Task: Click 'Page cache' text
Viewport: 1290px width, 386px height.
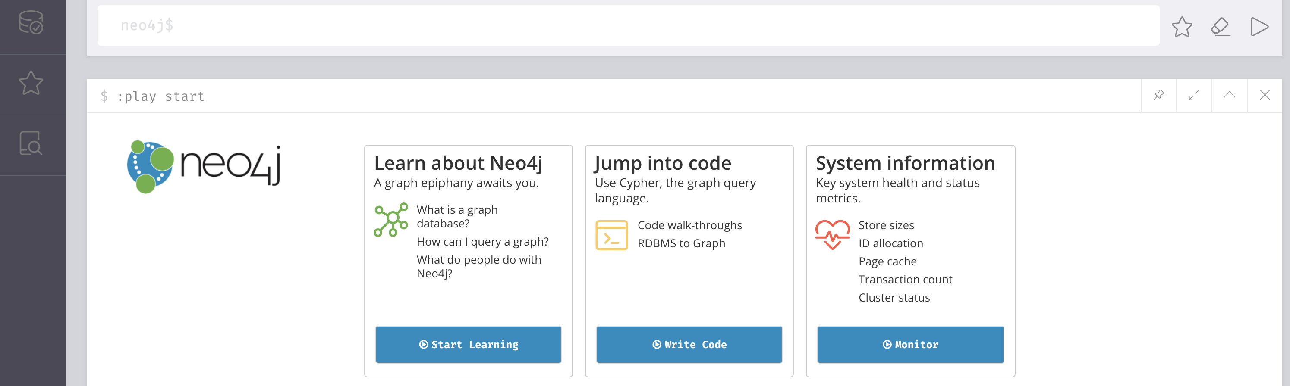Action: [887, 261]
